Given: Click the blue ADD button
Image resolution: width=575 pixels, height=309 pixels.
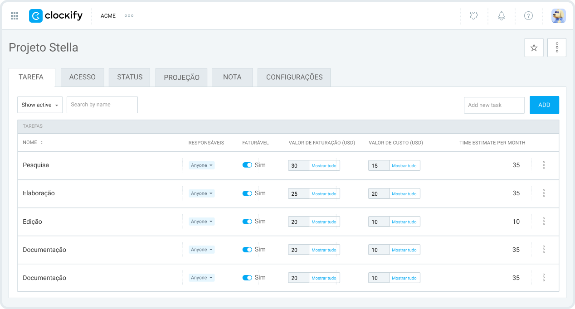Looking at the screenshot, I should click(544, 105).
